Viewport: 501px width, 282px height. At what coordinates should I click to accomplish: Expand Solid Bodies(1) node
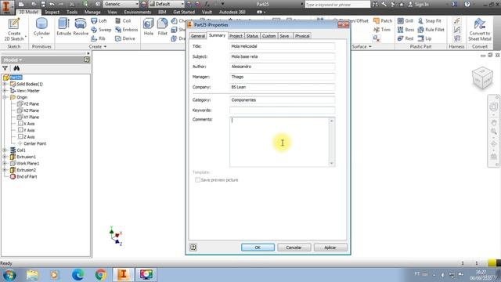tap(5, 84)
